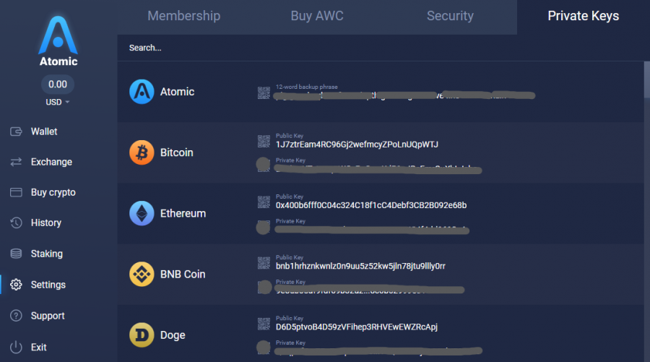This screenshot has width=650, height=362.
Task: Open QR code for Doge public key
Action: (264, 323)
